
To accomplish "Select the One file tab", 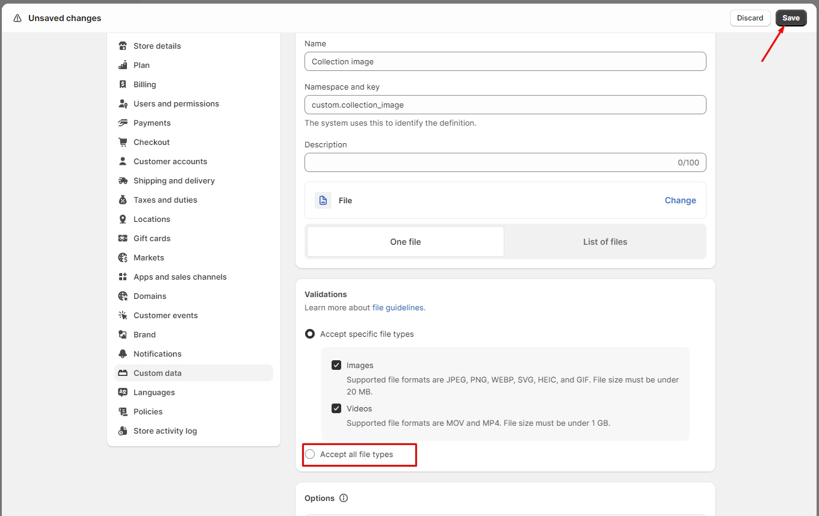I will [x=406, y=242].
